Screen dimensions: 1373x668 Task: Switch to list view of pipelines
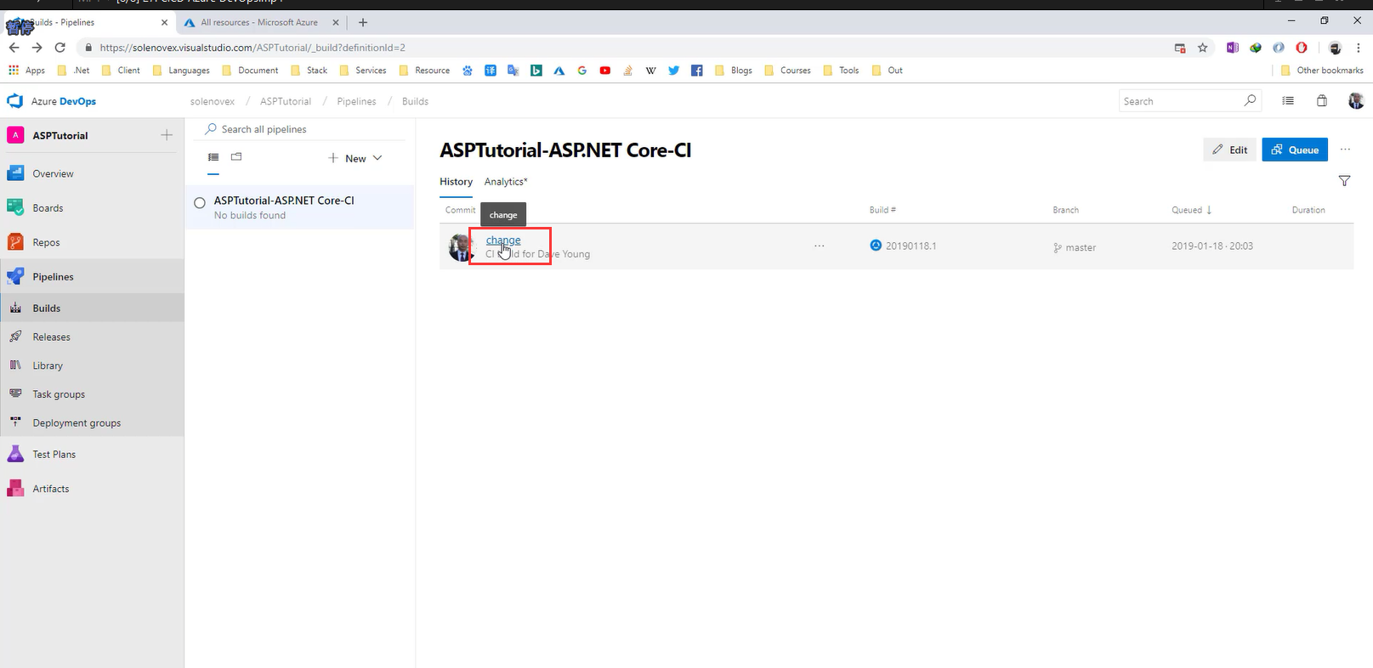click(x=213, y=157)
